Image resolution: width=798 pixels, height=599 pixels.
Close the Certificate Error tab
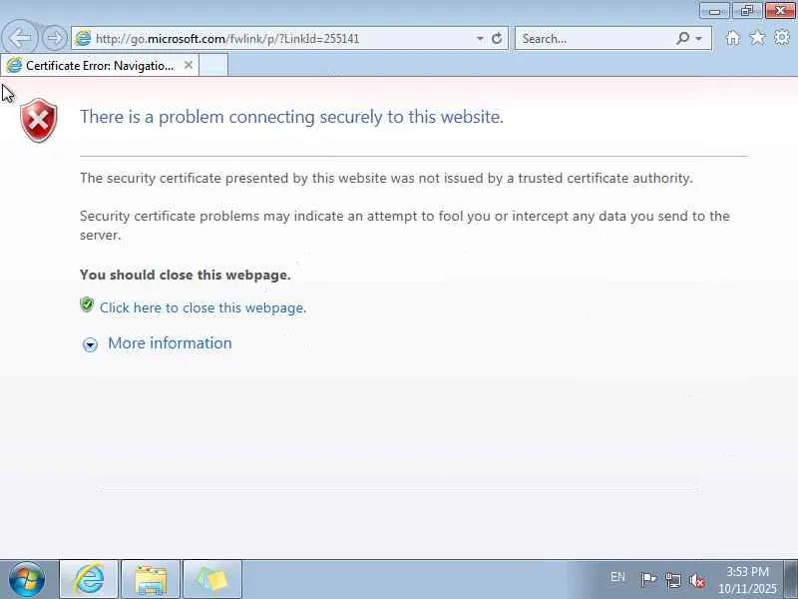coord(189,65)
